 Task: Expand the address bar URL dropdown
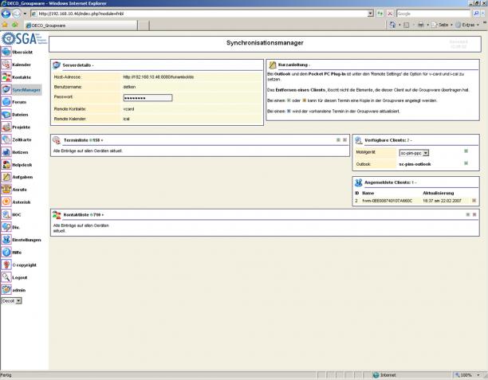(x=370, y=14)
